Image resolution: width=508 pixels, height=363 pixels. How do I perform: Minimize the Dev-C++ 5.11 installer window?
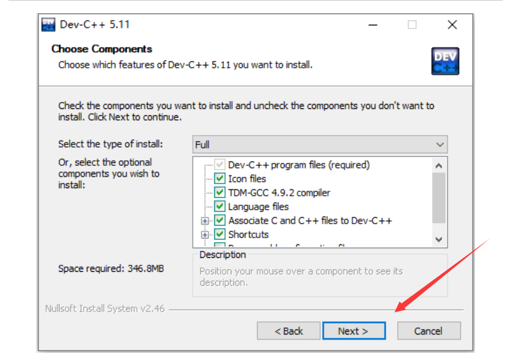coord(373,25)
